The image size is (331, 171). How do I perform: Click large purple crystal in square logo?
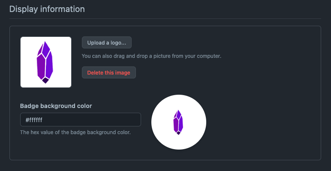[45, 62]
